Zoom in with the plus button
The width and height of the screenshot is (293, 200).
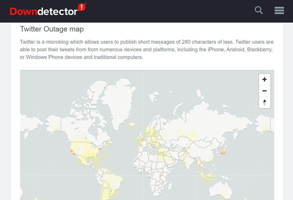coord(264,80)
